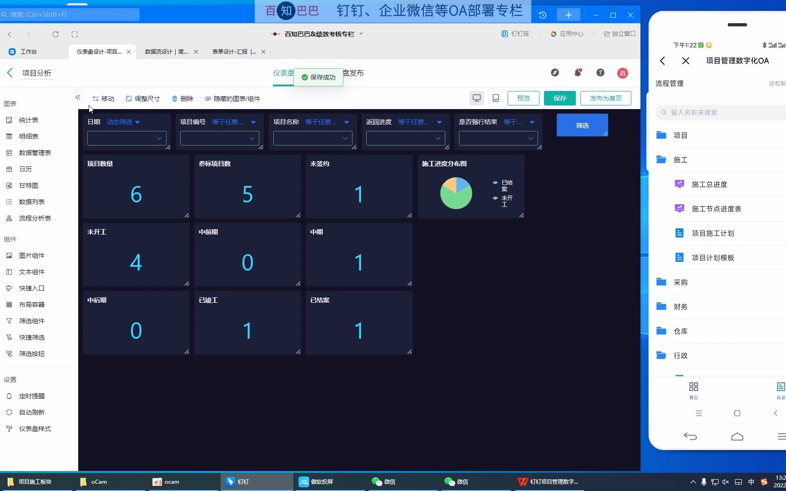Click the 已结案 legend color marker
Screen dimensions: 786x491
(x=495, y=183)
